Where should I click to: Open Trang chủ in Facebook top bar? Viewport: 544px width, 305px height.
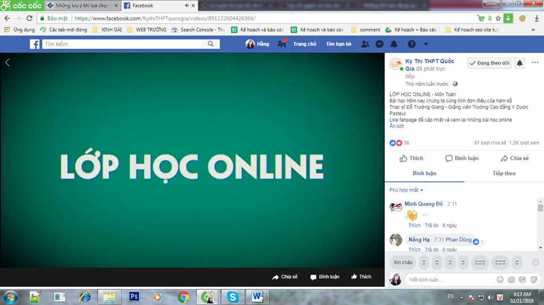coord(305,44)
